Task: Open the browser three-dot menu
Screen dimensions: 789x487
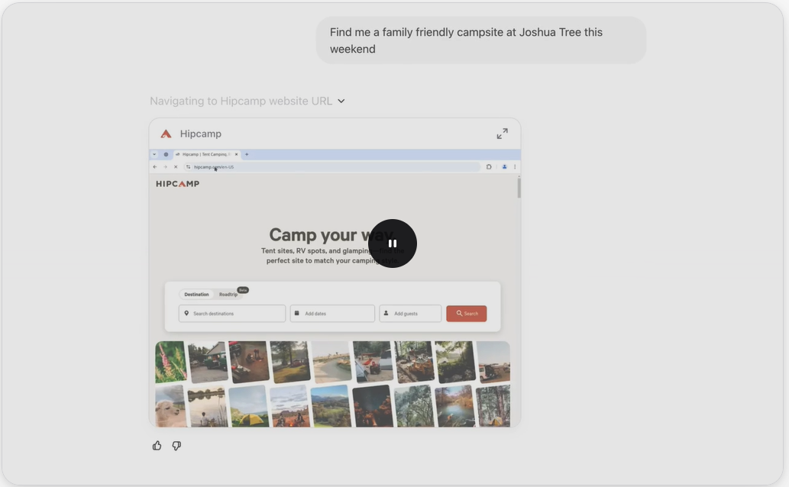Action: (x=515, y=167)
